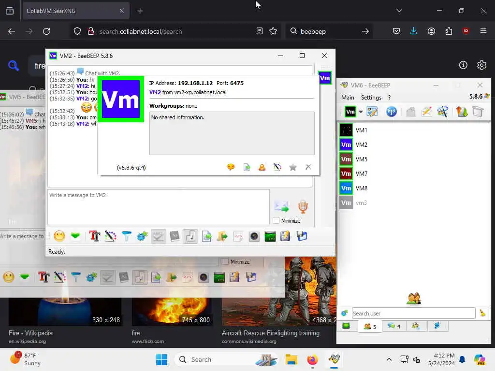The height and width of the screenshot is (371, 495).
Task: Open Settings menu in VM6 BeeBEEP window
Action: (x=371, y=98)
